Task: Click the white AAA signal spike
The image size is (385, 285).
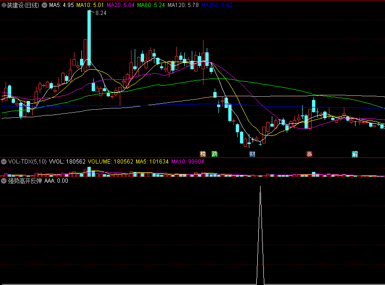Action: (x=261, y=235)
